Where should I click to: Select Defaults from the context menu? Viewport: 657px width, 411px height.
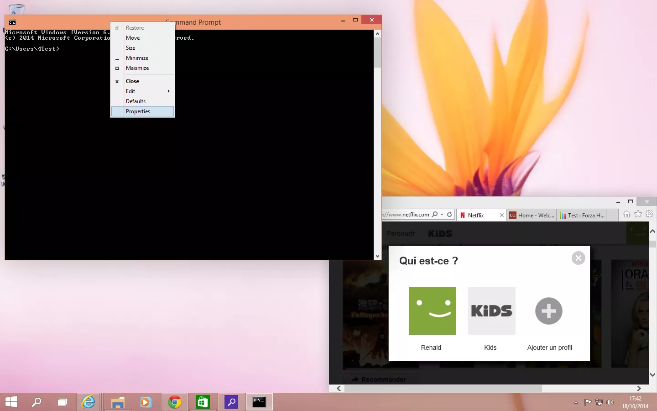pos(142,101)
